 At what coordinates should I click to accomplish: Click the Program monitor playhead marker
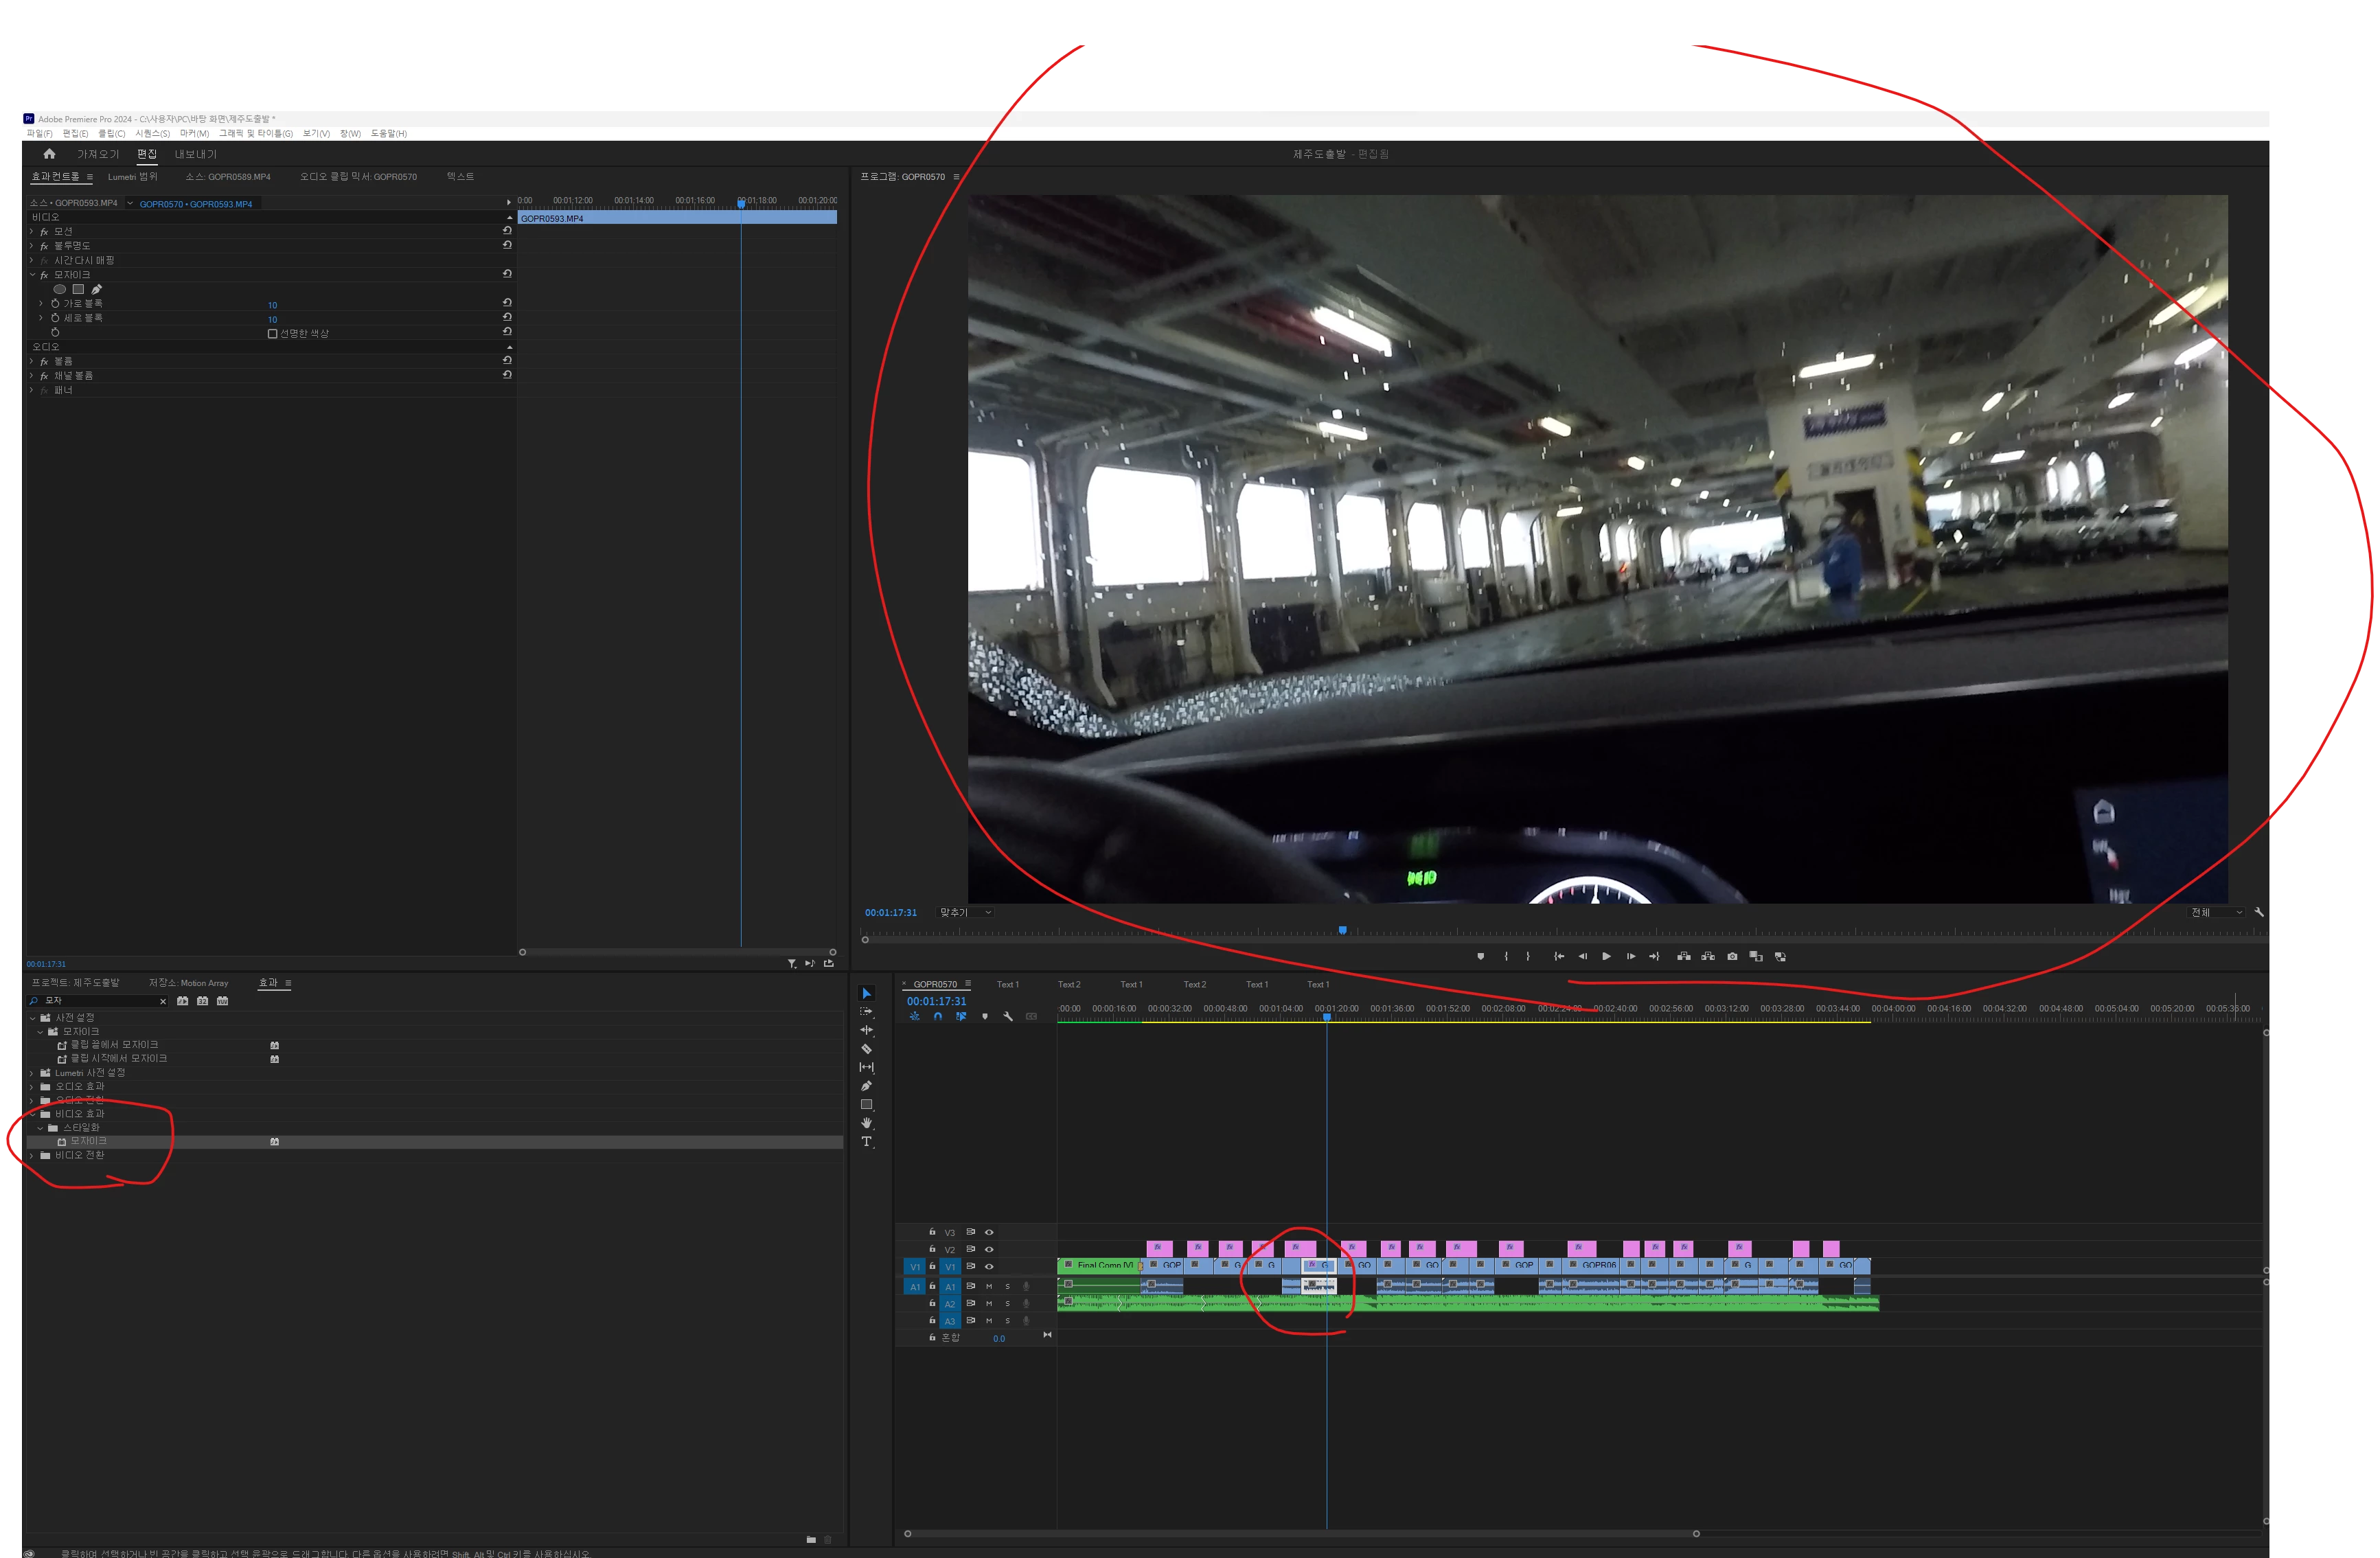click(x=1342, y=930)
